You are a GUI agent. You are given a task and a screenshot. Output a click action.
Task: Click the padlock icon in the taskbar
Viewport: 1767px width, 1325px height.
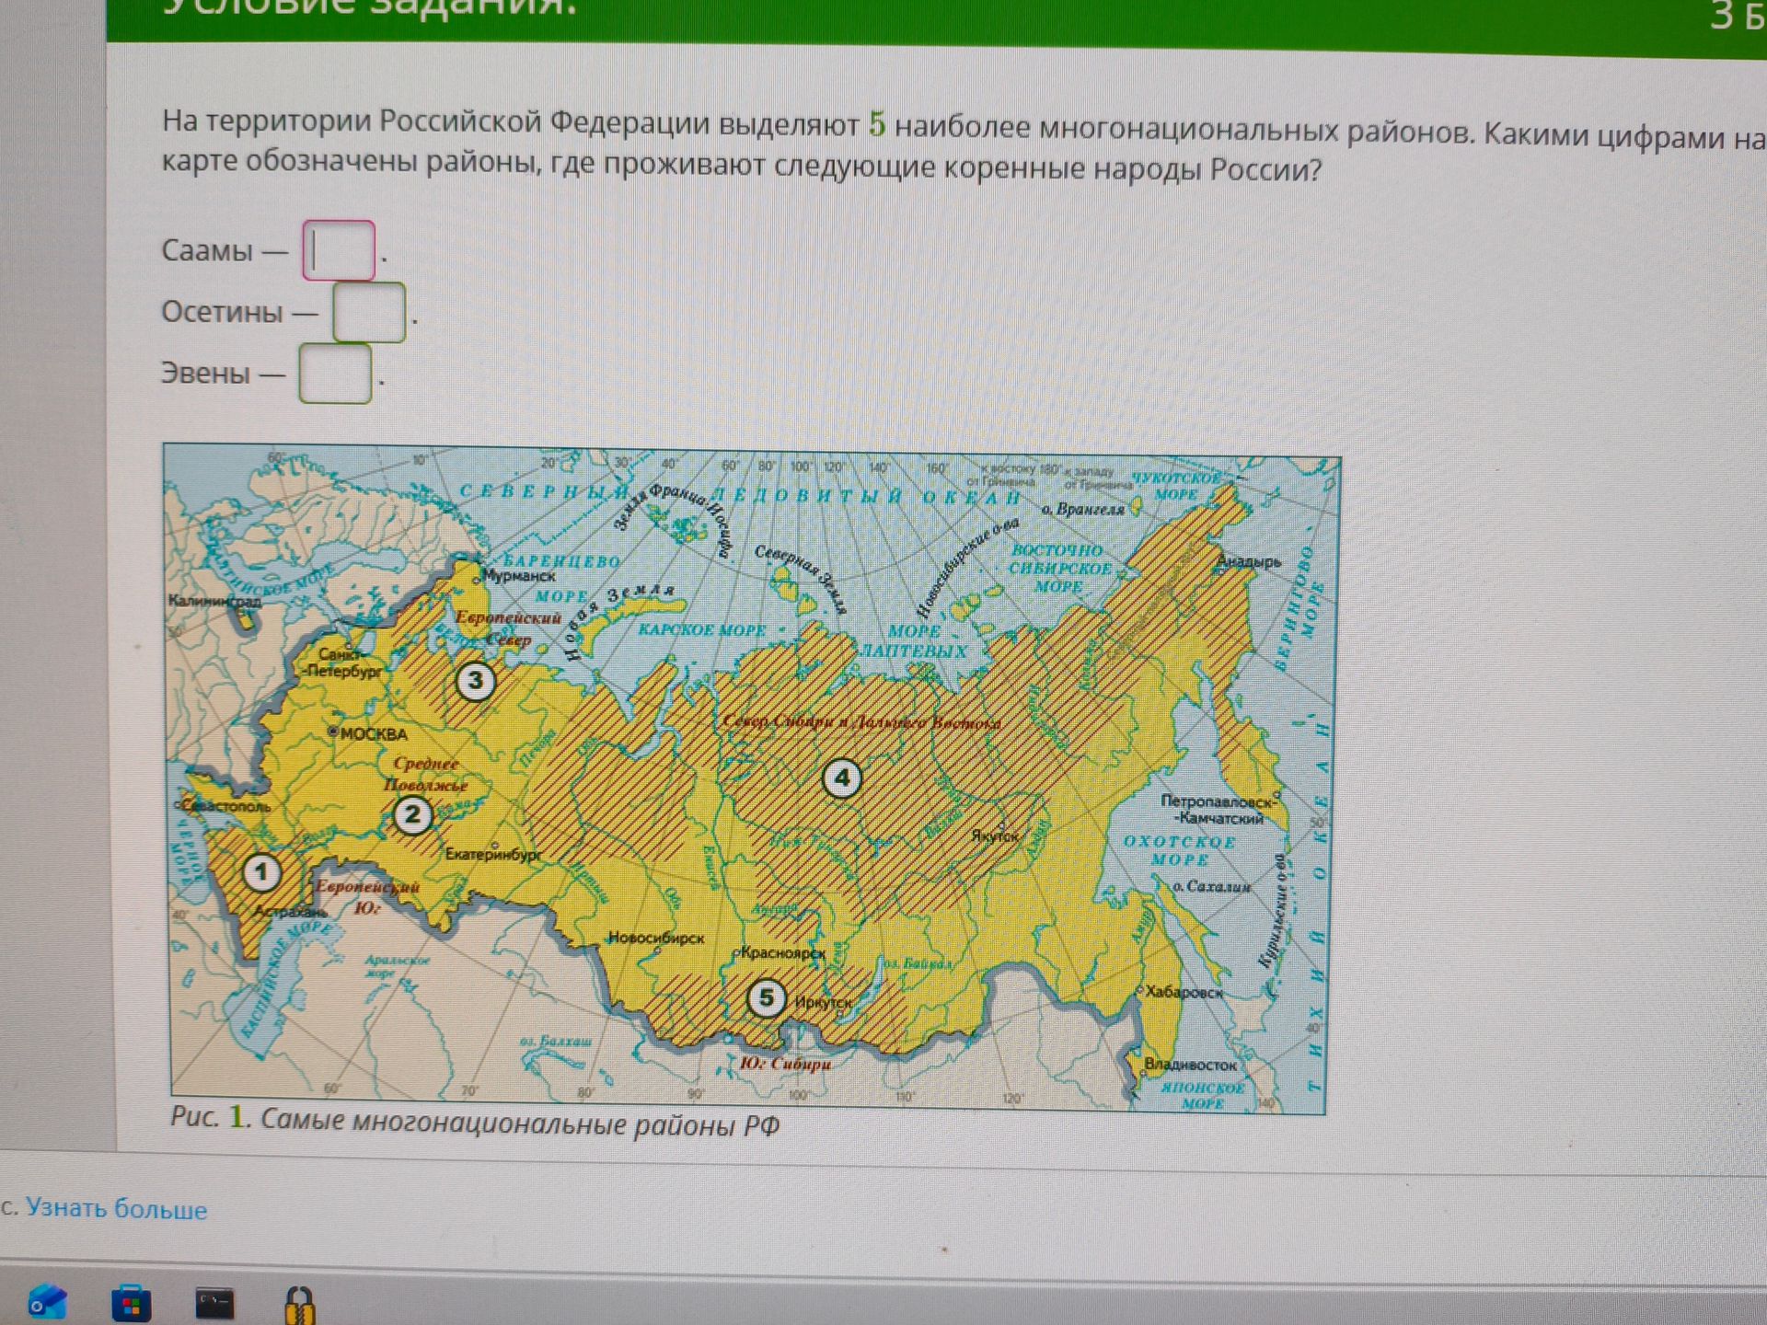(299, 1305)
